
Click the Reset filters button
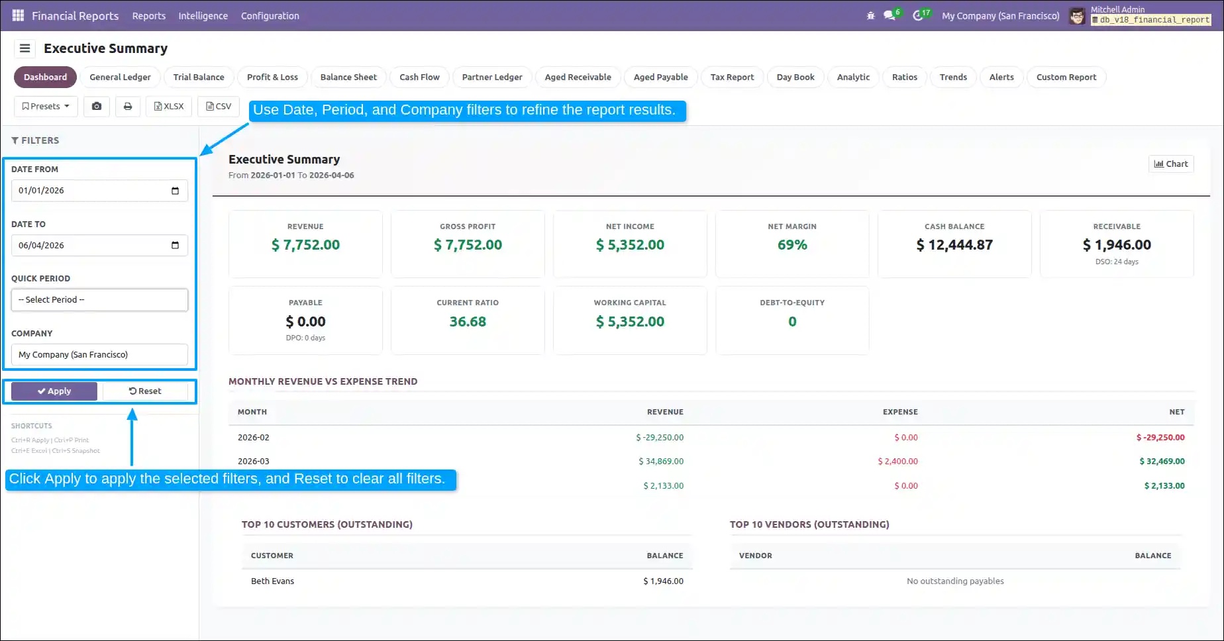(145, 391)
